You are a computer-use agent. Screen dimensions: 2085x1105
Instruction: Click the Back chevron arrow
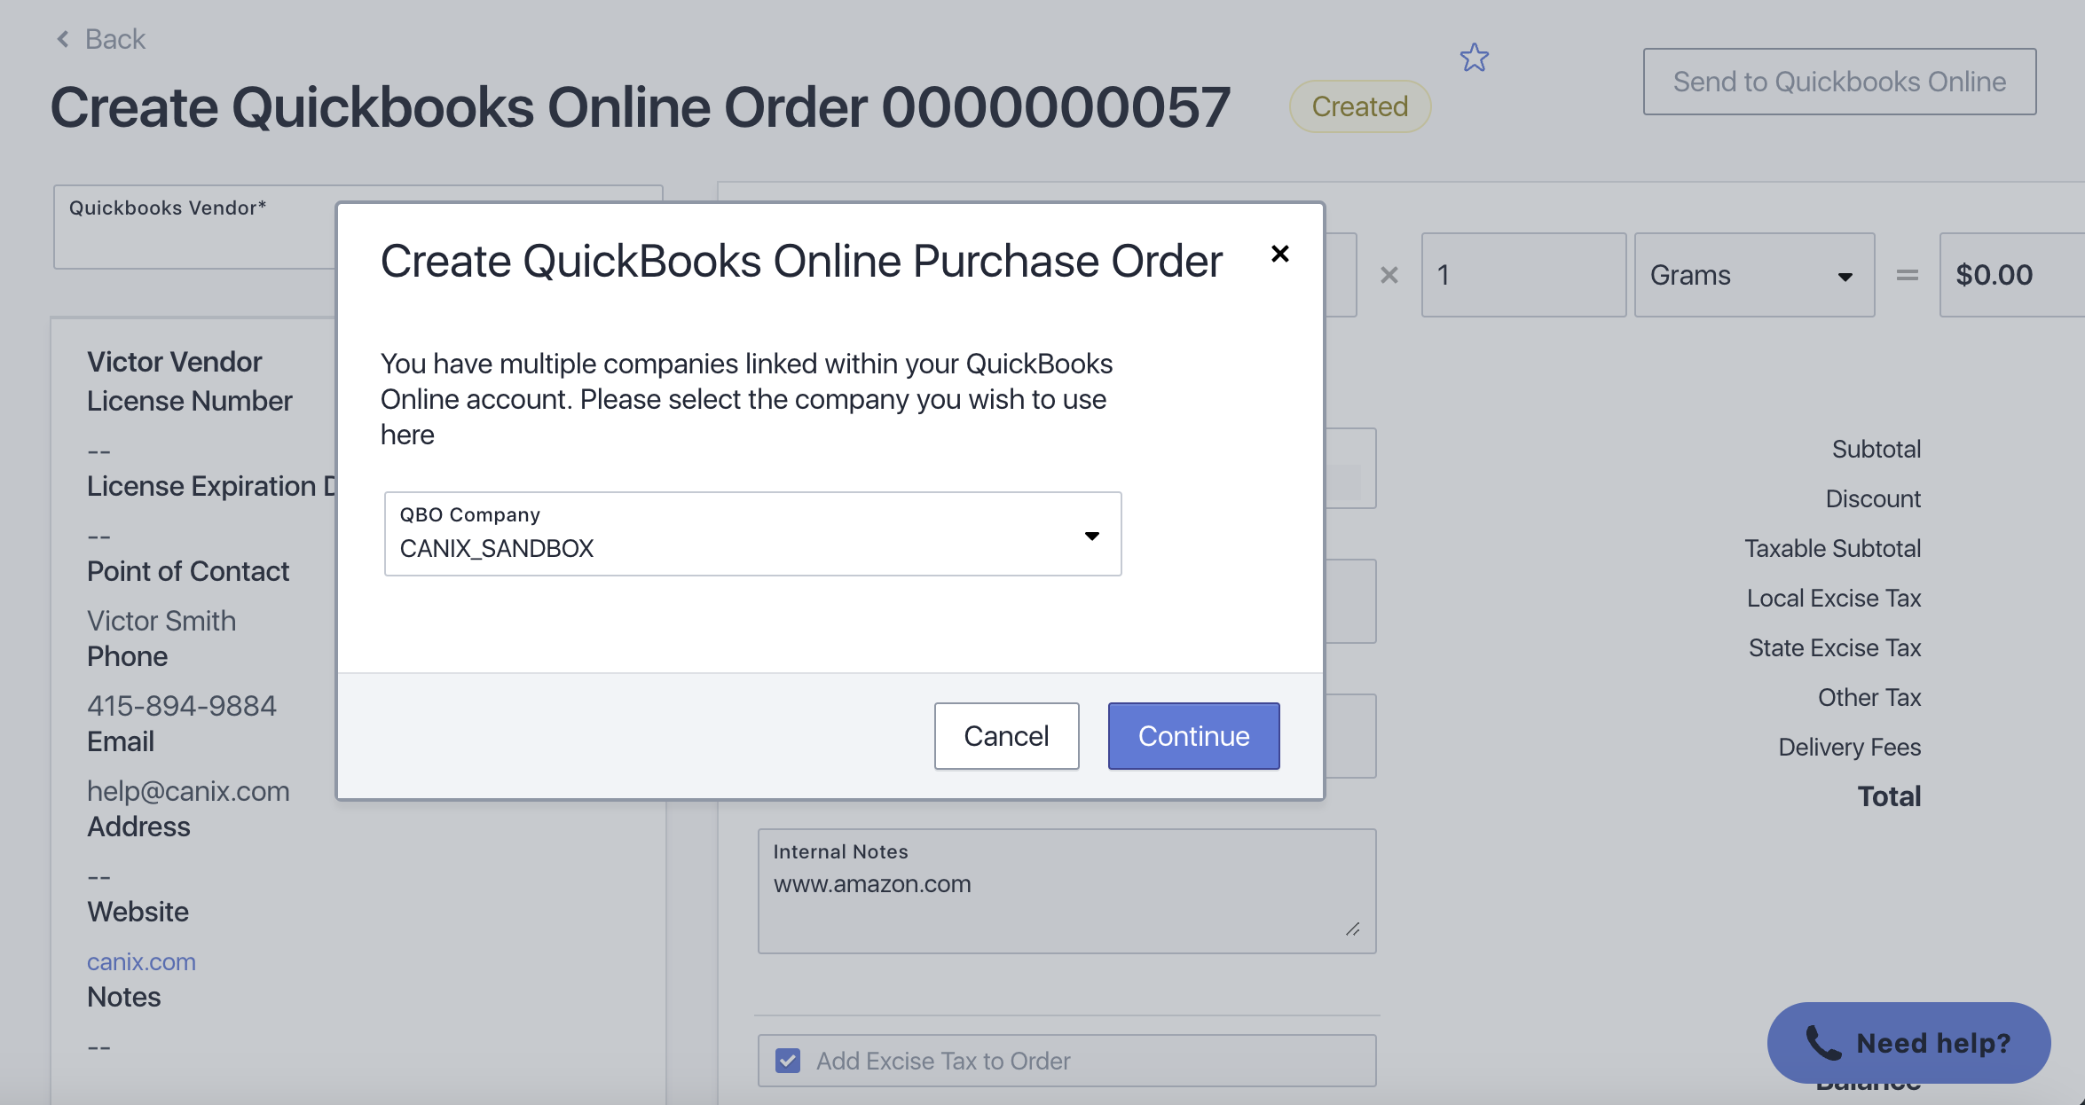(63, 39)
